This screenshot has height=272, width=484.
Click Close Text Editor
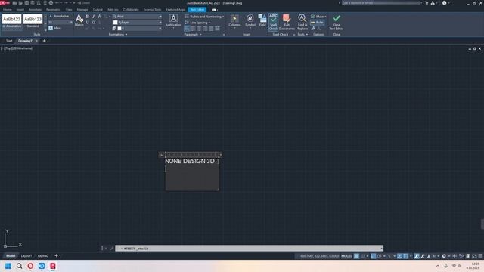click(336, 22)
